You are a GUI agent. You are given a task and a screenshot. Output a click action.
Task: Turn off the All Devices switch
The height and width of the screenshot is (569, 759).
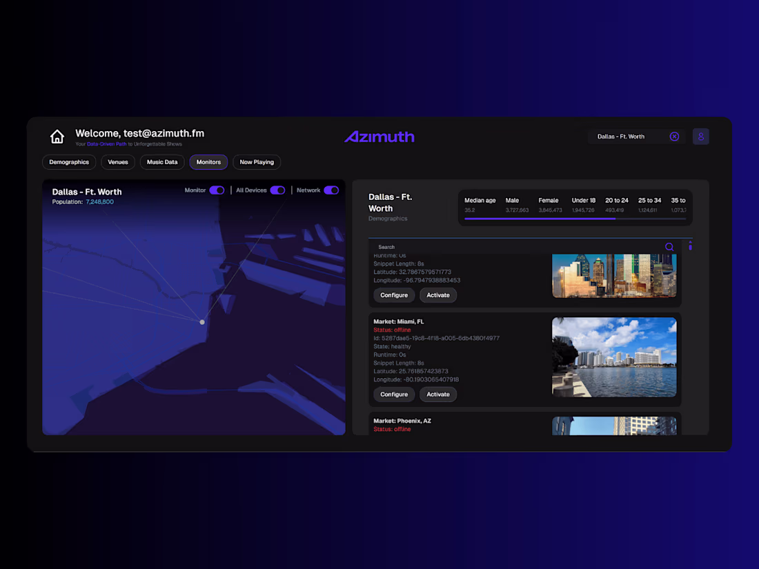point(277,189)
